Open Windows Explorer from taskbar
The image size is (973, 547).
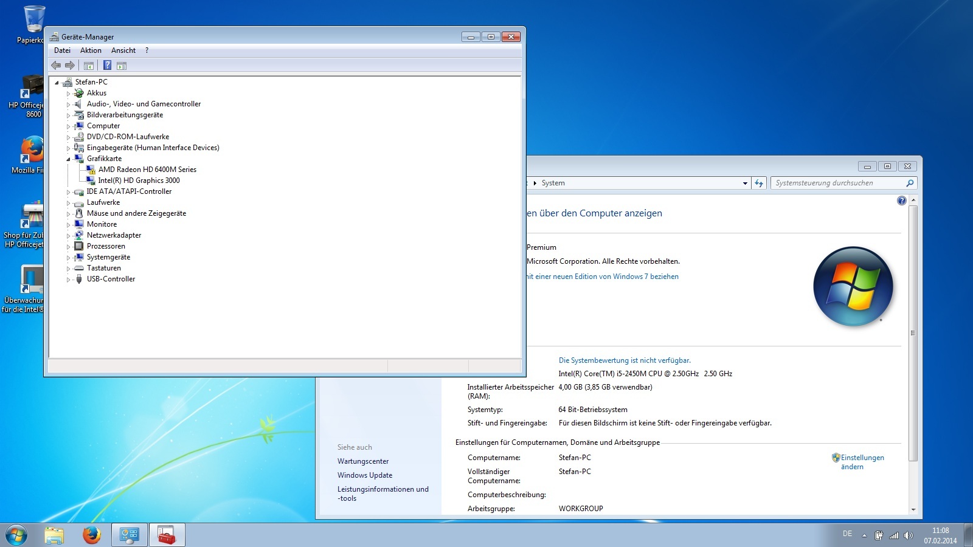coord(54,535)
